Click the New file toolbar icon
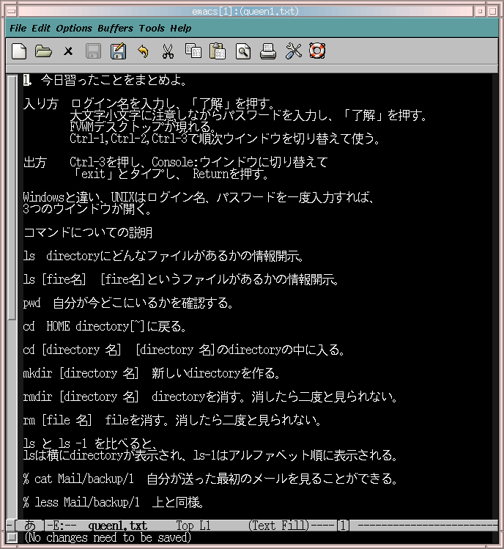The image size is (504, 549). point(19,51)
